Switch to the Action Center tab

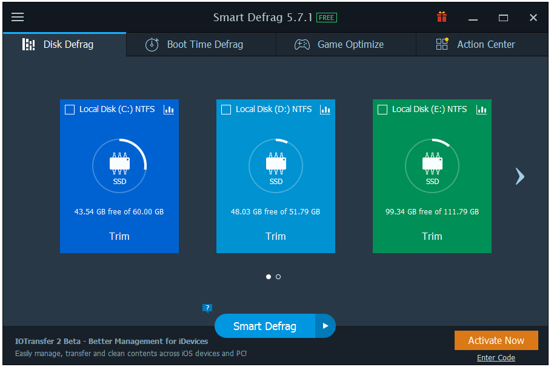point(482,44)
